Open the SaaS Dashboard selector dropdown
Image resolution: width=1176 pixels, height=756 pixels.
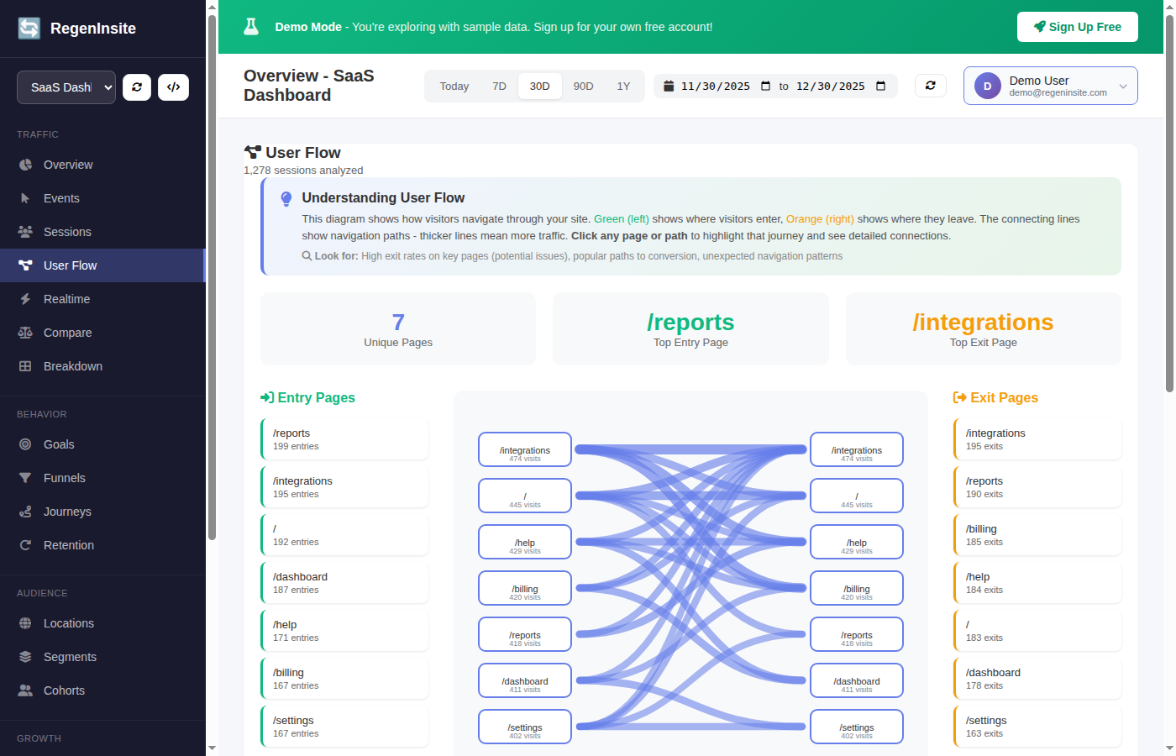click(x=66, y=87)
